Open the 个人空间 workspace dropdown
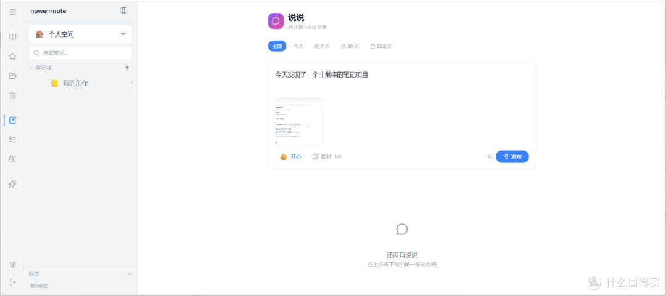This screenshot has height=296, width=666. pyautogui.click(x=80, y=34)
